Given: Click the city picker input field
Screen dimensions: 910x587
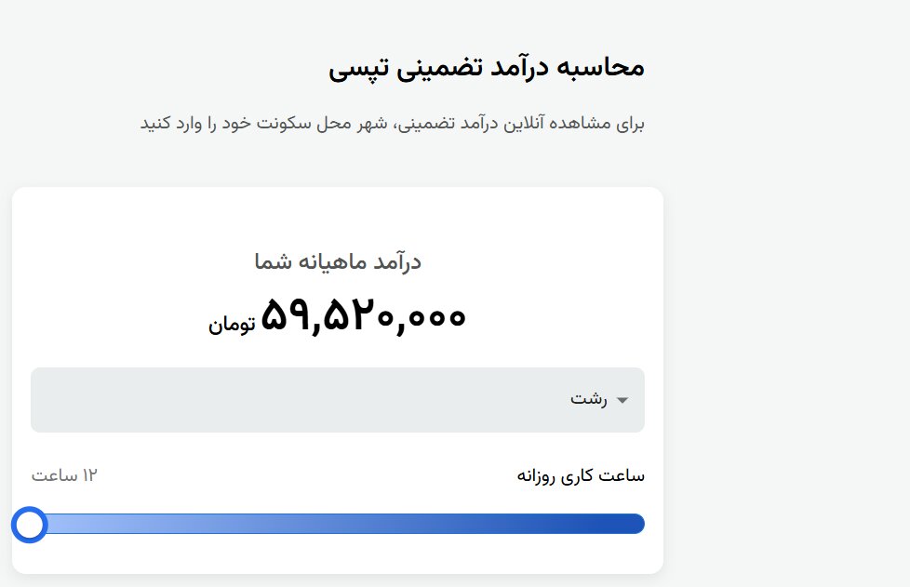Looking at the screenshot, I should coord(338,400).
